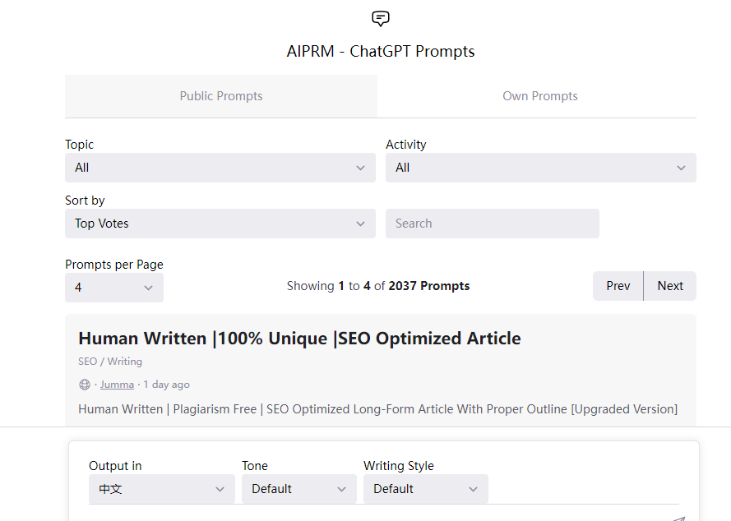Click the Tone dropdown chevron arrow
The width and height of the screenshot is (731, 521).
click(342, 489)
